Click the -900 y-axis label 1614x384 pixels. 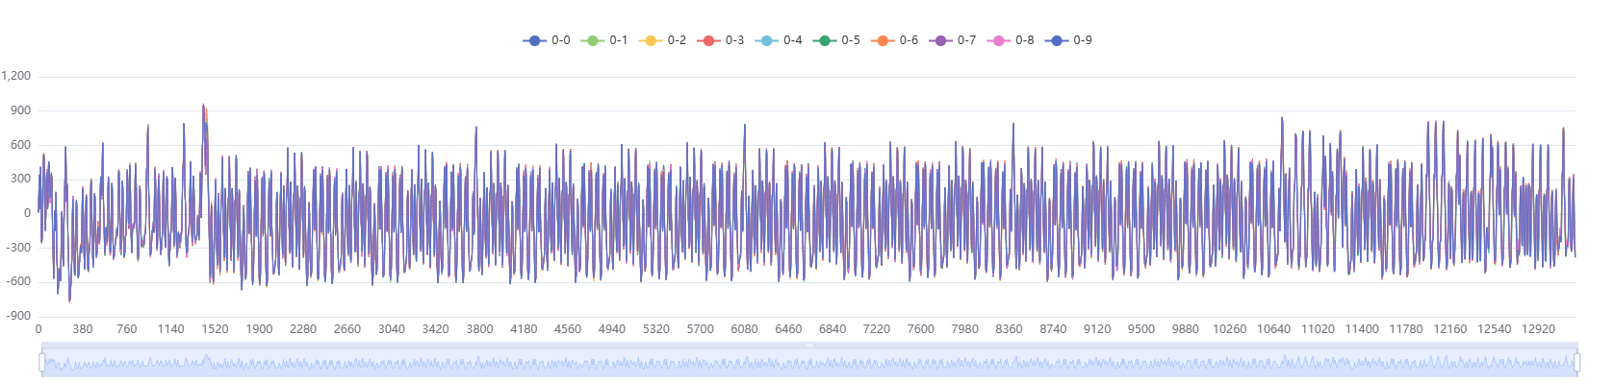point(18,316)
